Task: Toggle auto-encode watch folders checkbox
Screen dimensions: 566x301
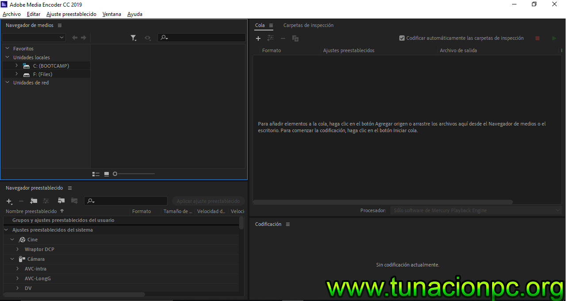Action: [402, 38]
